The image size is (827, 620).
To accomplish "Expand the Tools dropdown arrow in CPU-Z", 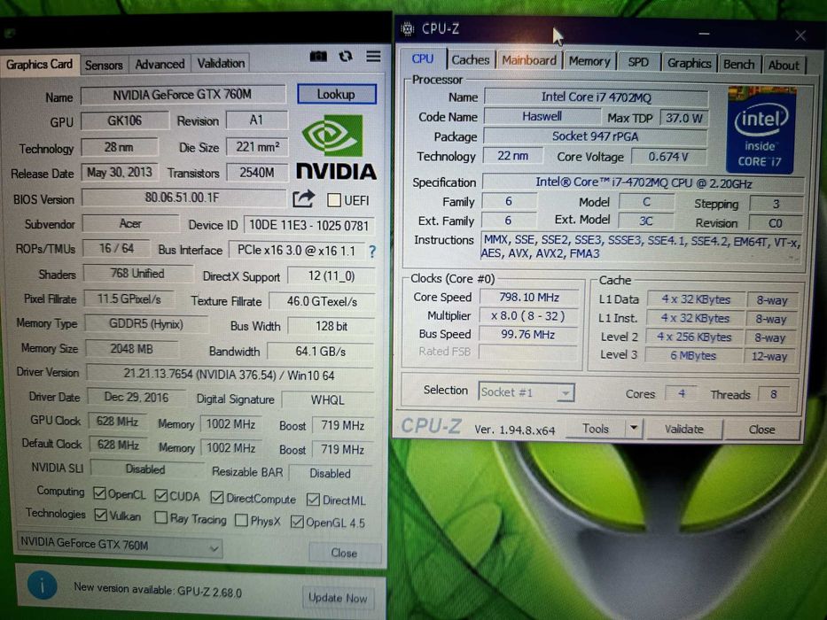I will [634, 428].
